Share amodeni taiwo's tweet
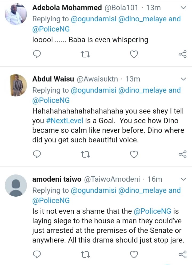 (182, 254)
